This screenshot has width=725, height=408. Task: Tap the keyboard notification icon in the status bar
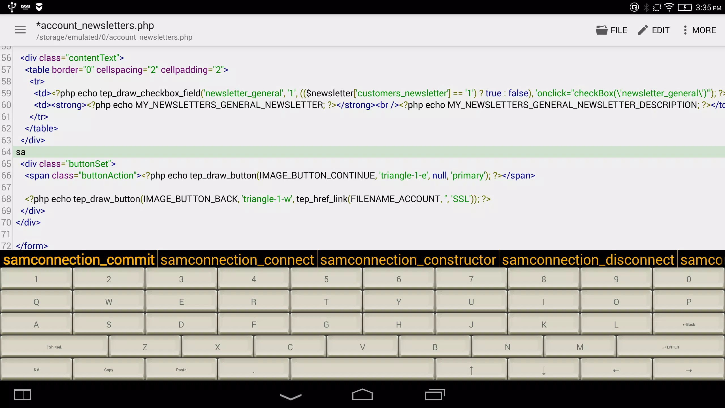[x=25, y=7]
